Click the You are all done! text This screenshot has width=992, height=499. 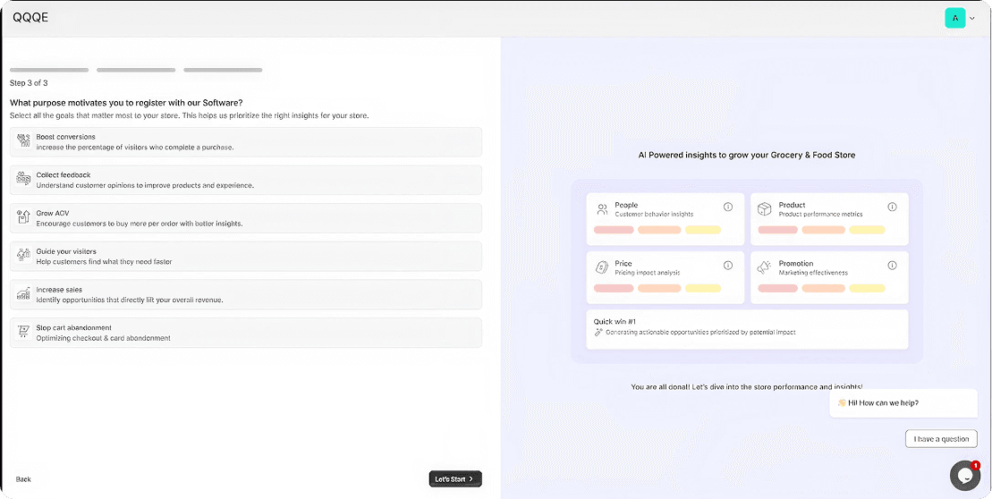click(x=747, y=386)
